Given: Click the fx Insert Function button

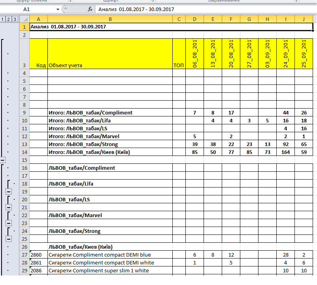Looking at the screenshot, I should (90, 9).
